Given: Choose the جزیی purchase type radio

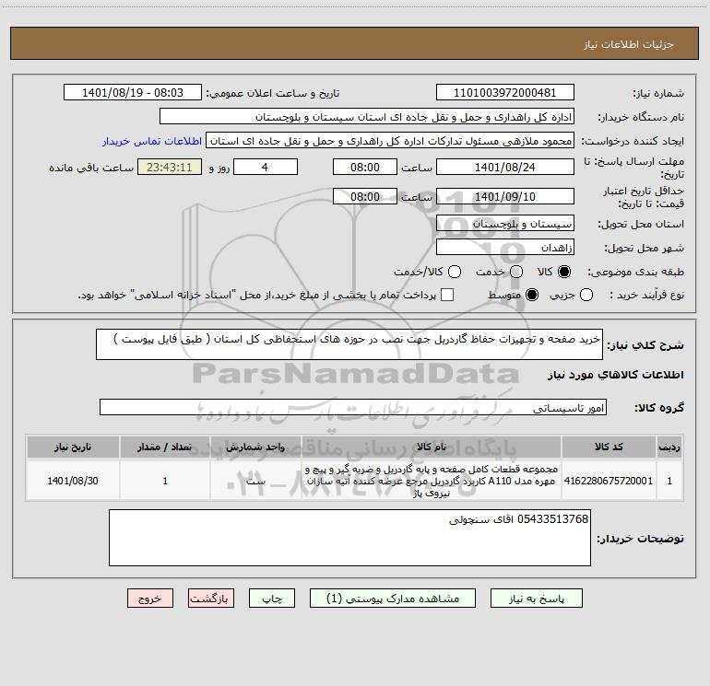Looking at the screenshot, I should click(x=586, y=296).
